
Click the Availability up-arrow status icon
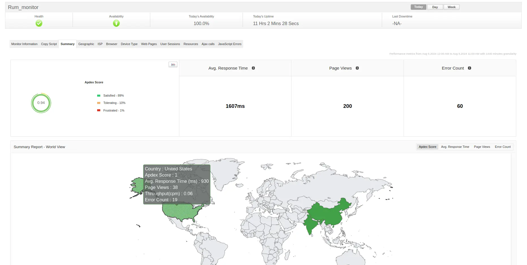coord(116,23)
